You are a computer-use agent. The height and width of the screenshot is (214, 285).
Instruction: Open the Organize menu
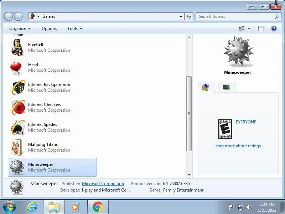pyautogui.click(x=20, y=29)
